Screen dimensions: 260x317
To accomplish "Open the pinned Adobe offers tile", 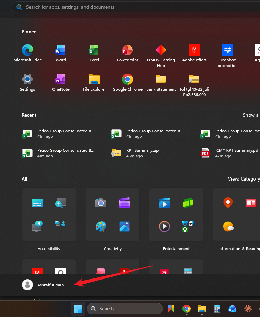I will click(x=194, y=53).
